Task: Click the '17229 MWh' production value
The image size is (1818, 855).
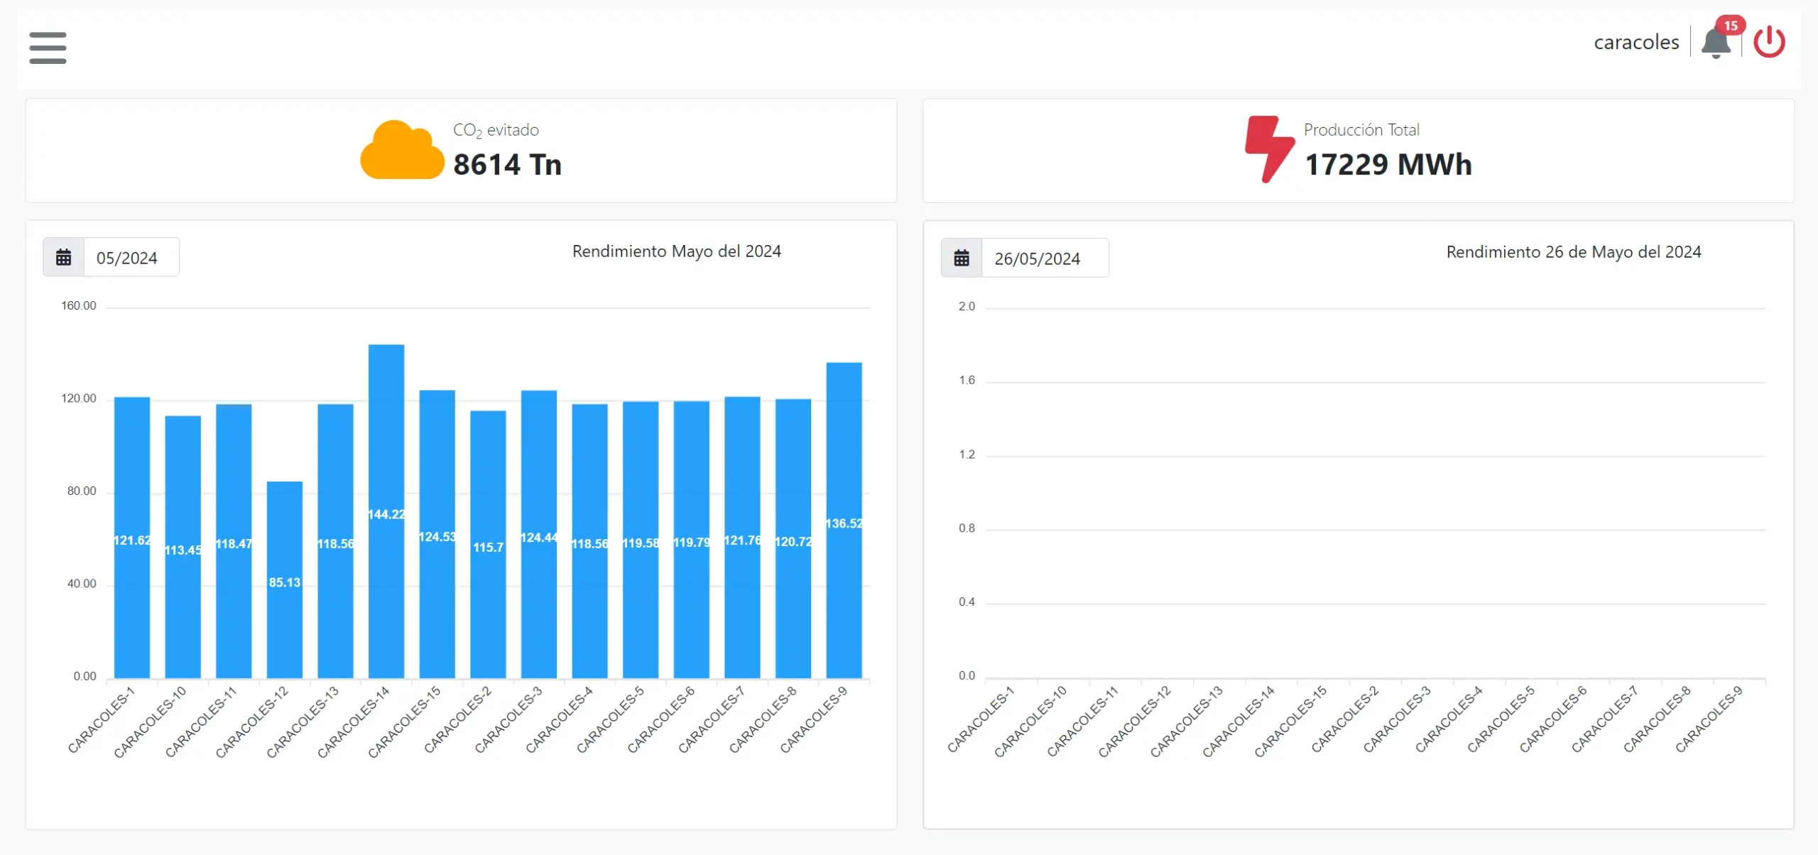Action: click(1388, 165)
